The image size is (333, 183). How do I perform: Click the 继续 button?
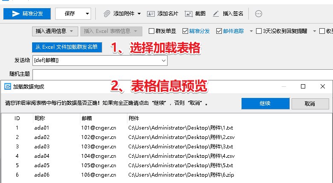pyautogui.click(x=265, y=103)
